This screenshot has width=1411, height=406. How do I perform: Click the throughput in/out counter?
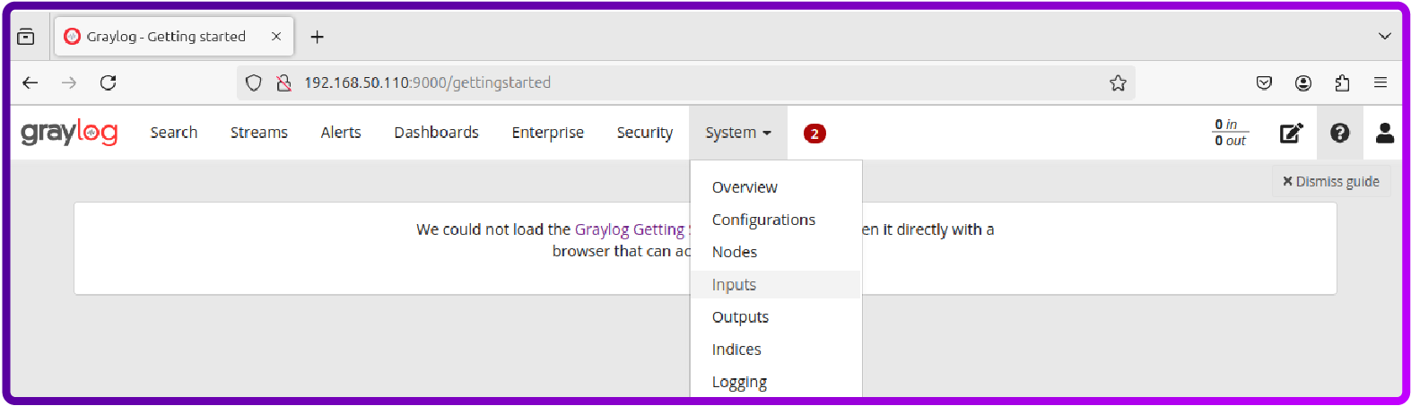(1231, 133)
